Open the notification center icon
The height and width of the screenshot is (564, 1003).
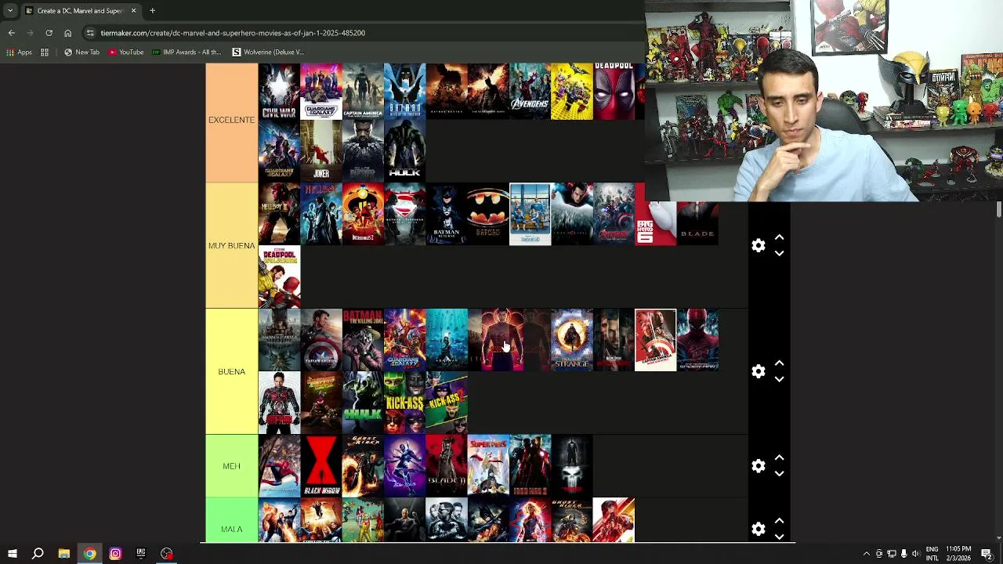(987, 554)
